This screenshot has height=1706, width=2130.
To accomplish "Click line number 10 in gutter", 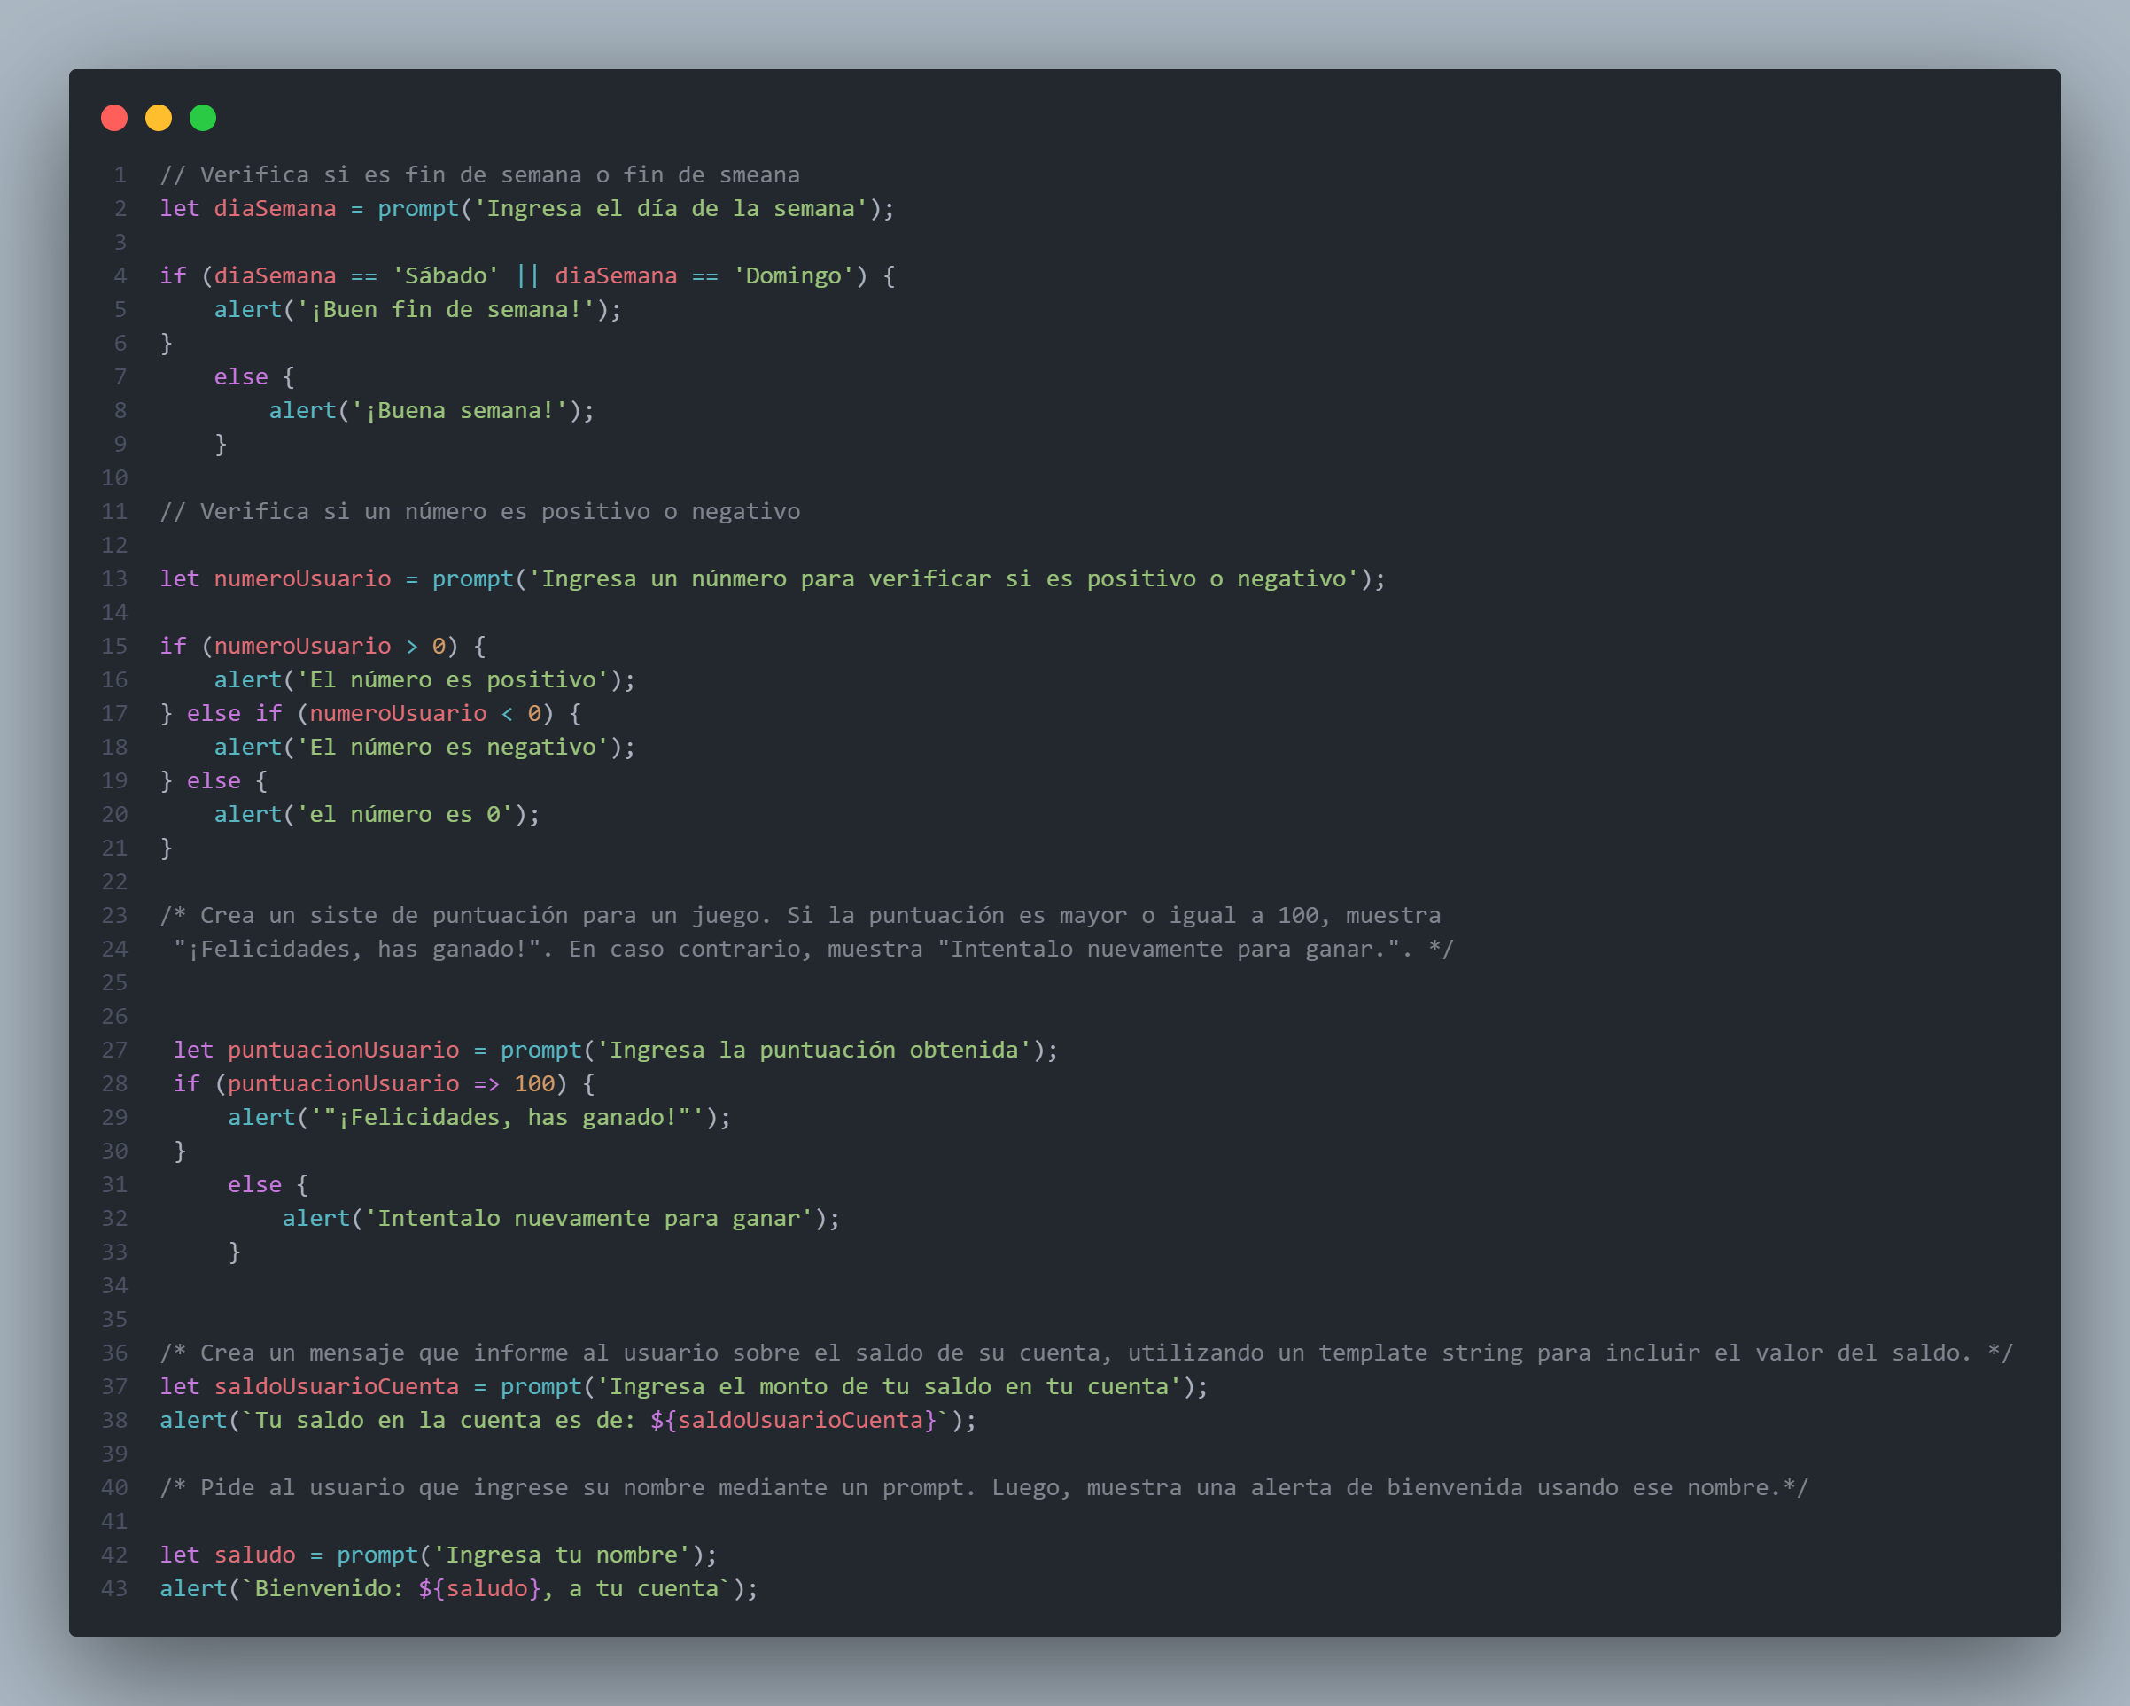I will point(115,477).
